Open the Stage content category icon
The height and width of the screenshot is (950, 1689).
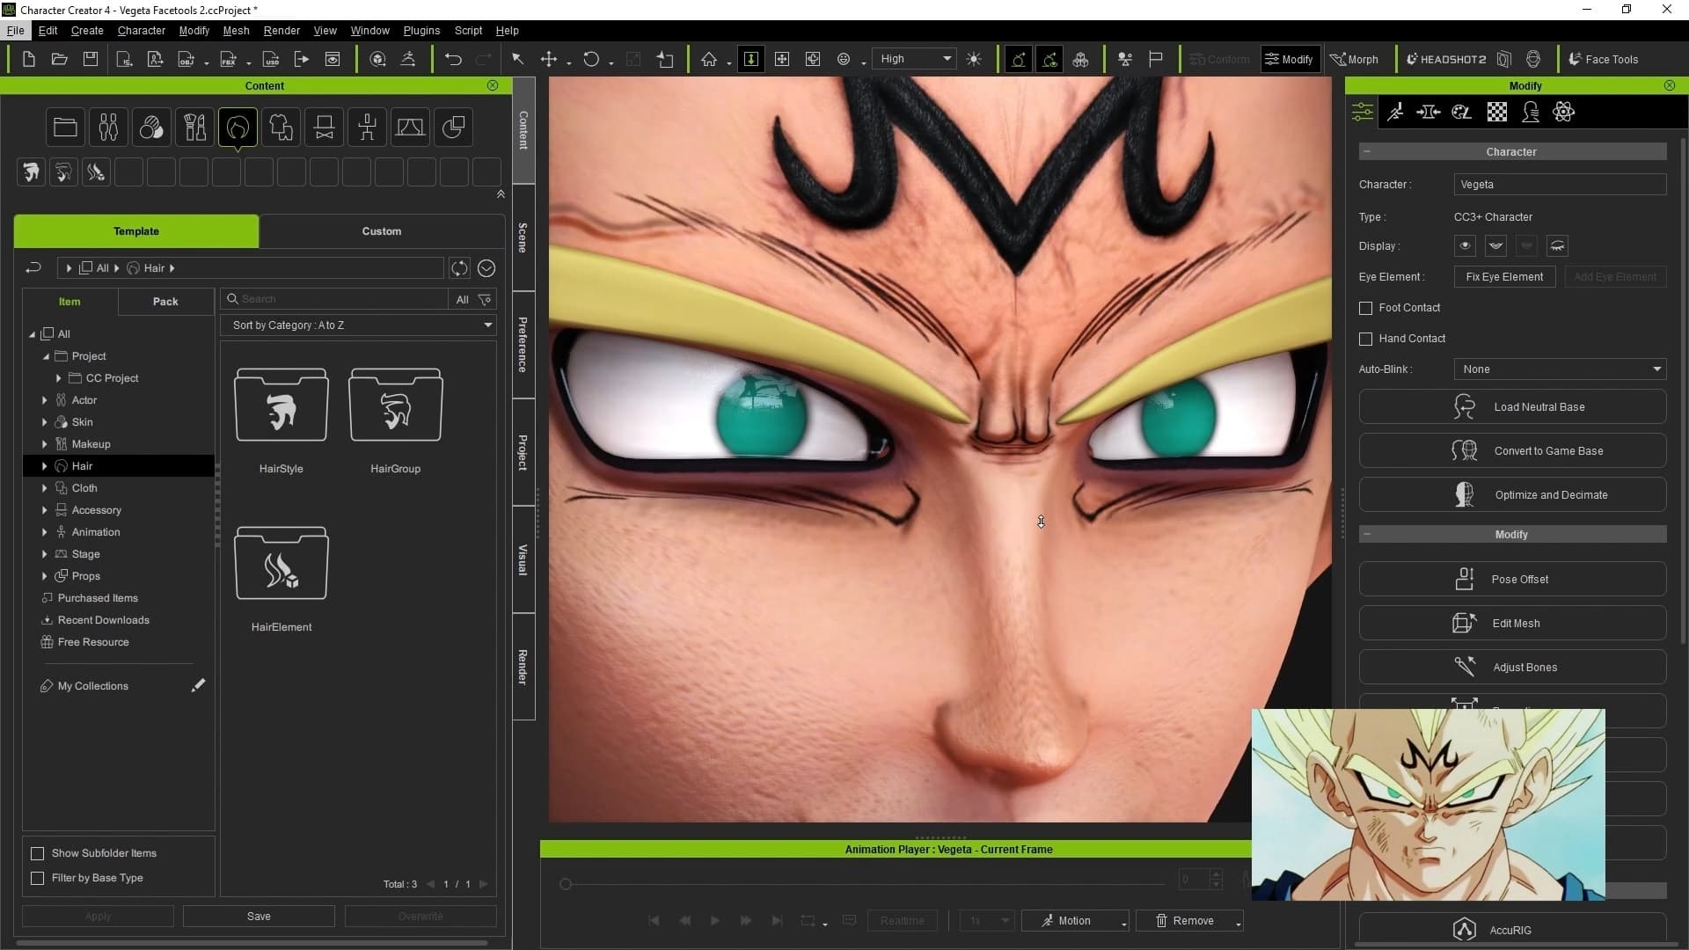click(x=410, y=128)
